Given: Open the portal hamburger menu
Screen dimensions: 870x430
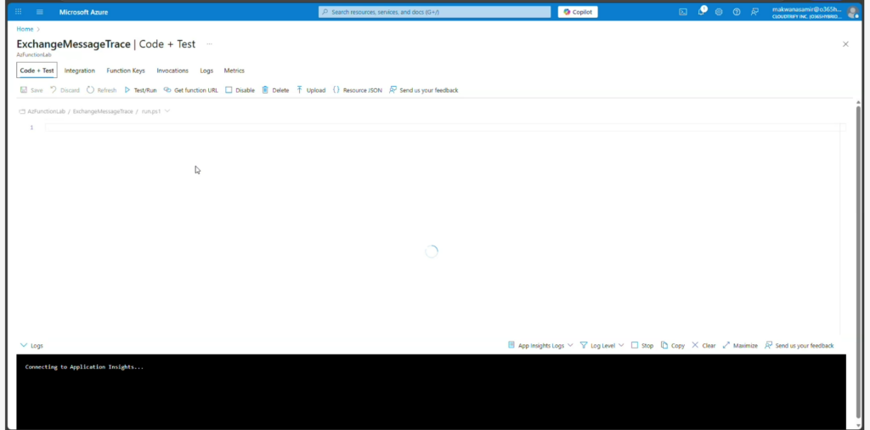Looking at the screenshot, I should click(39, 12).
